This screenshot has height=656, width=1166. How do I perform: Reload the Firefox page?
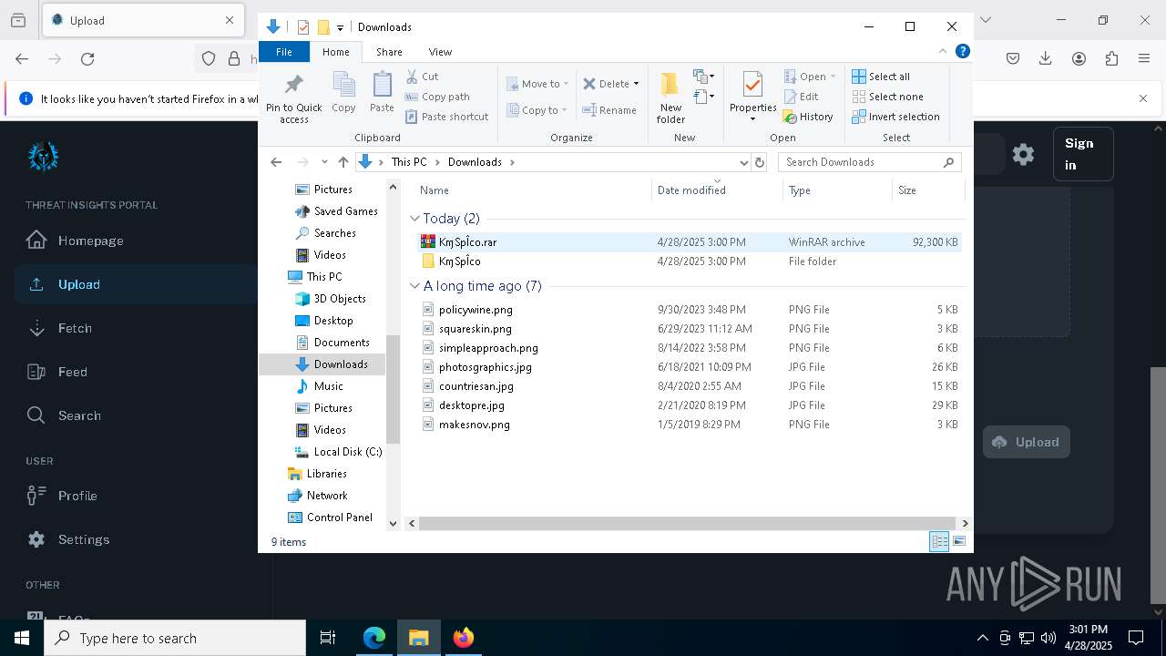pos(87,58)
